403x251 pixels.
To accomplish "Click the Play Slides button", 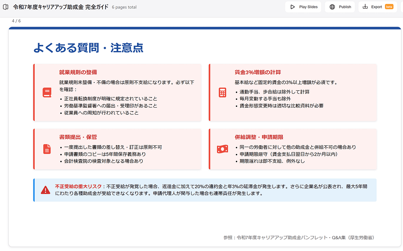I will coord(303,7).
